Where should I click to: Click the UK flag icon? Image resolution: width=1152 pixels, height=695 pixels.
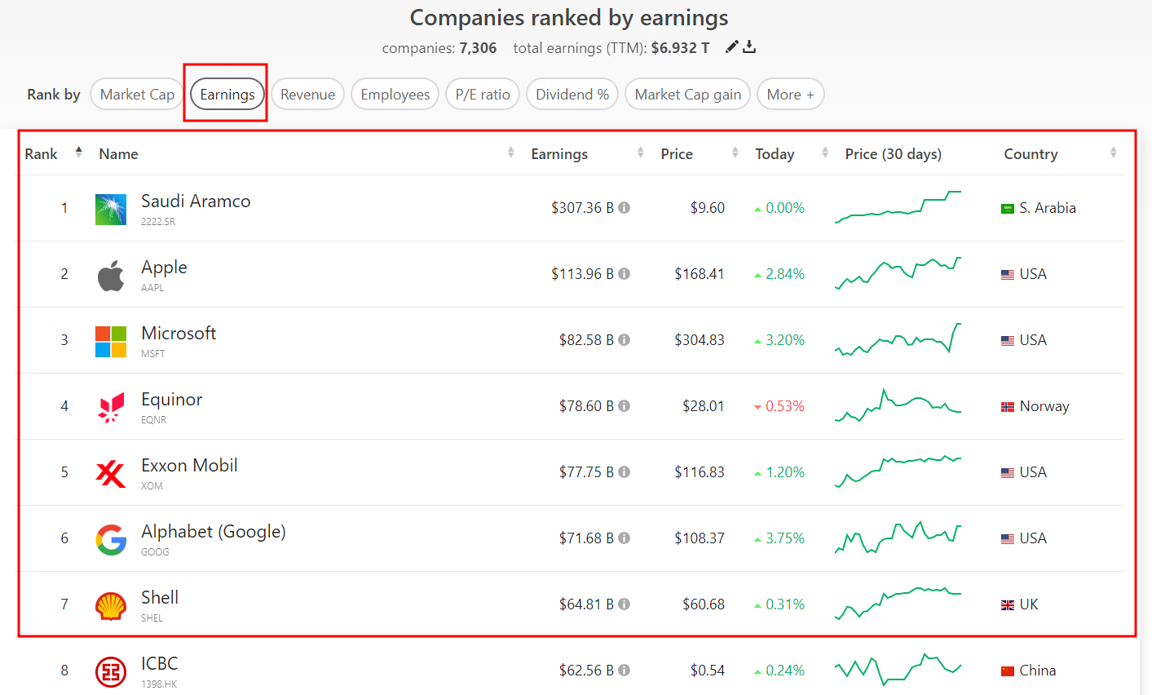pyautogui.click(x=1008, y=605)
